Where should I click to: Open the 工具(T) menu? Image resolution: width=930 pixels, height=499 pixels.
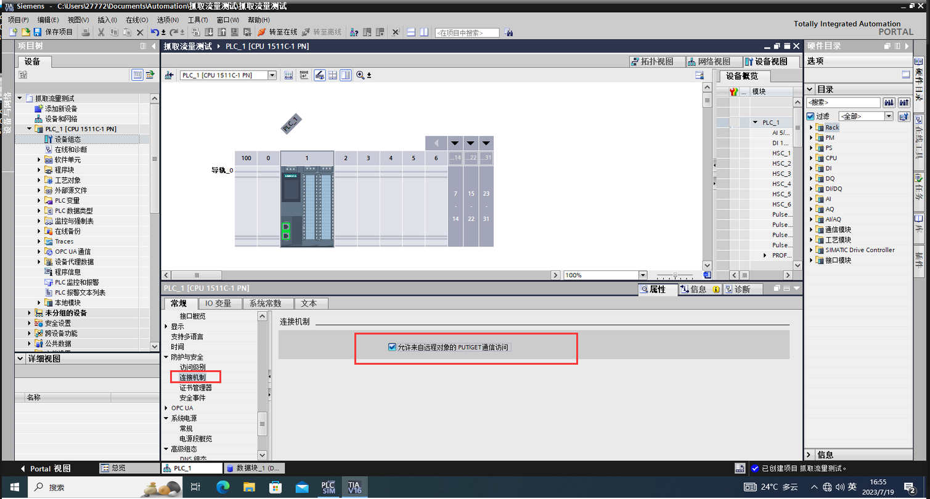click(x=198, y=20)
